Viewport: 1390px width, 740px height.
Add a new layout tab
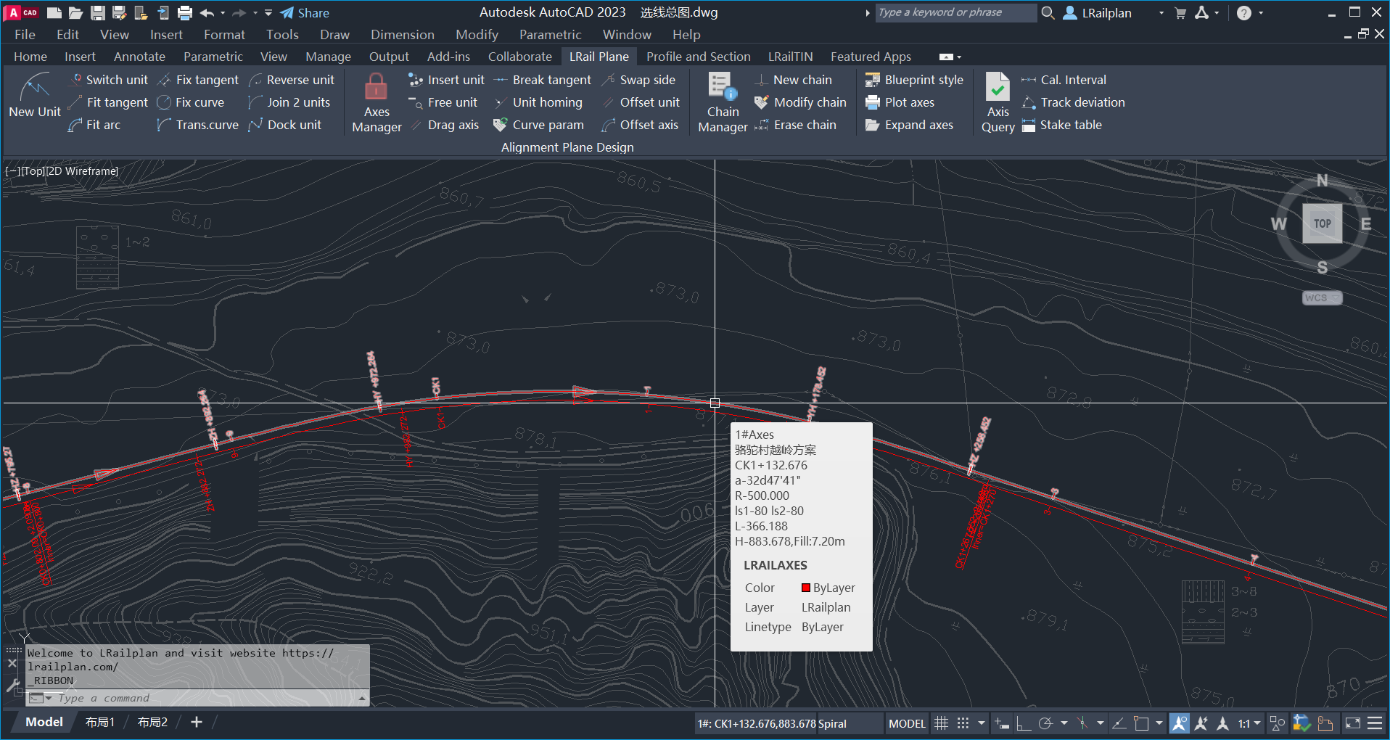click(196, 723)
